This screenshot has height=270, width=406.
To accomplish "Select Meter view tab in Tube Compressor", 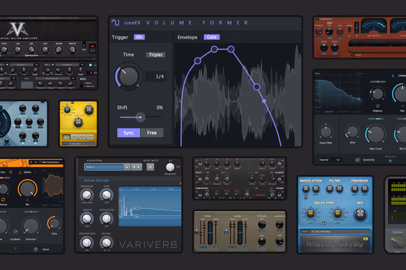I will pyautogui.click(x=45, y=205).
